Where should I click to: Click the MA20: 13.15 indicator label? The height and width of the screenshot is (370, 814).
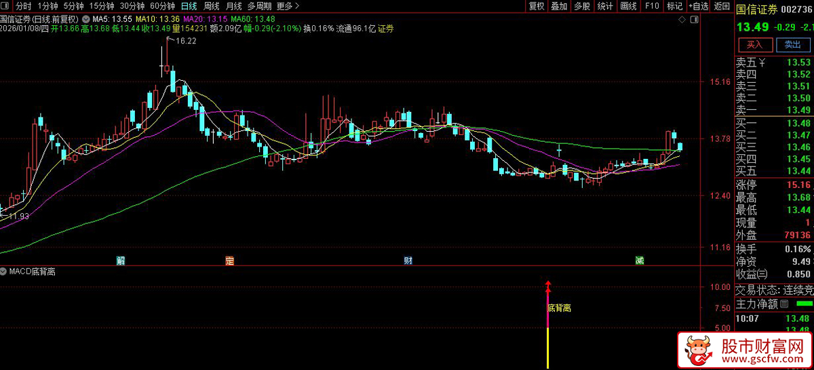206,18
